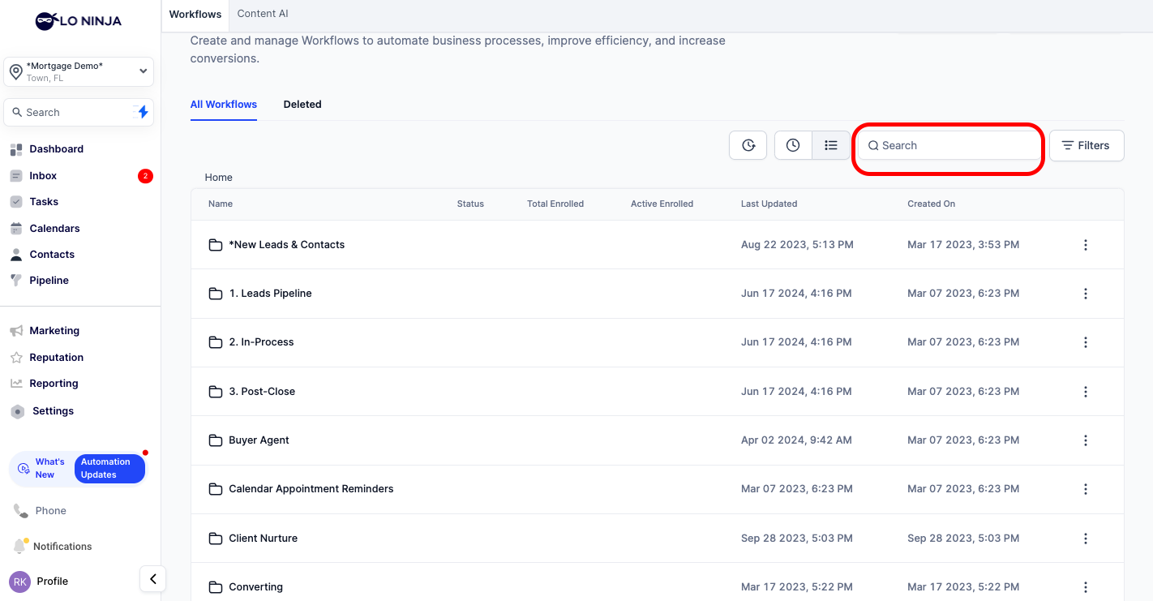
Task: Open the kebab menu for 3. Post-Close
Action: click(1086, 392)
